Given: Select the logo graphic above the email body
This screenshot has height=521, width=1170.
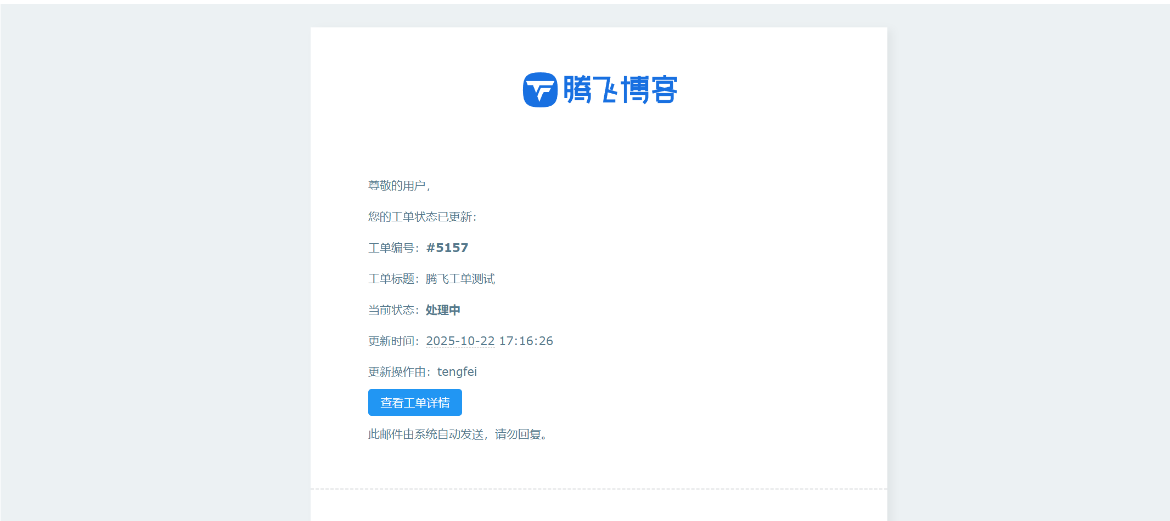Looking at the screenshot, I should pyautogui.click(x=601, y=89).
